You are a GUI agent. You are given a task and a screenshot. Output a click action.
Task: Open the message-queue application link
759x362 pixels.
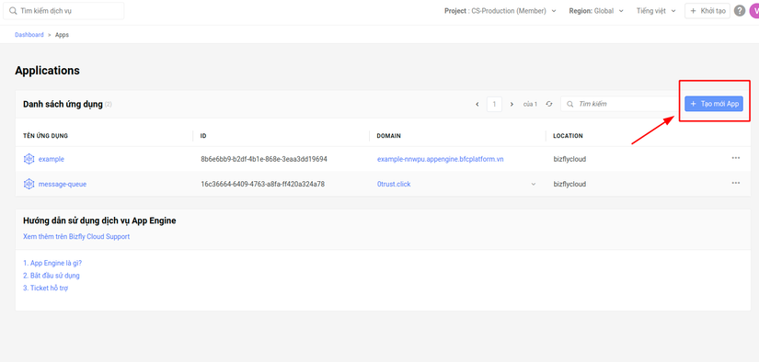coord(63,184)
